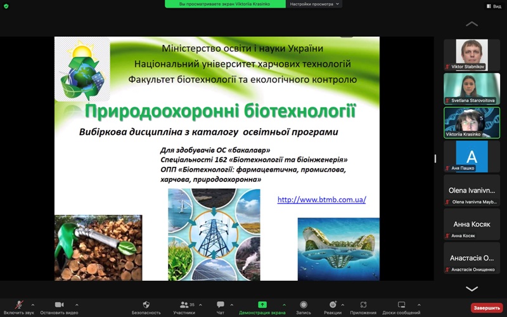The width and height of the screenshot is (507, 317).
Task: Click the Вибіркова дисципліна subtitle line
Action: pos(209,132)
